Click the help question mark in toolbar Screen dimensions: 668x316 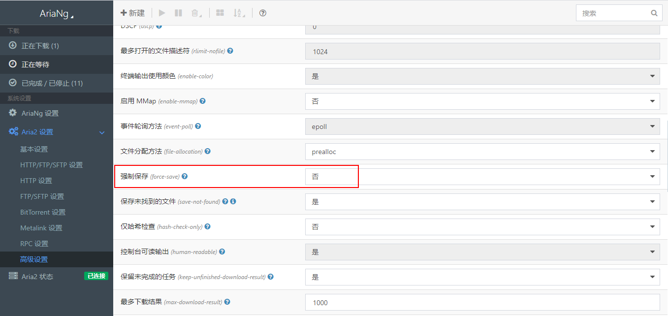pyautogui.click(x=263, y=13)
